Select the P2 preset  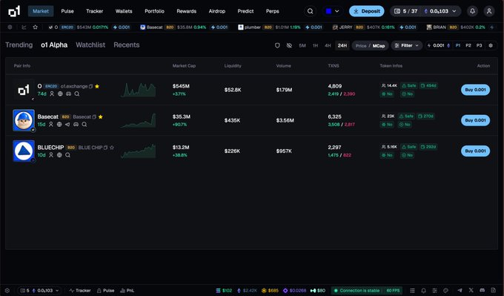pyautogui.click(x=468, y=45)
